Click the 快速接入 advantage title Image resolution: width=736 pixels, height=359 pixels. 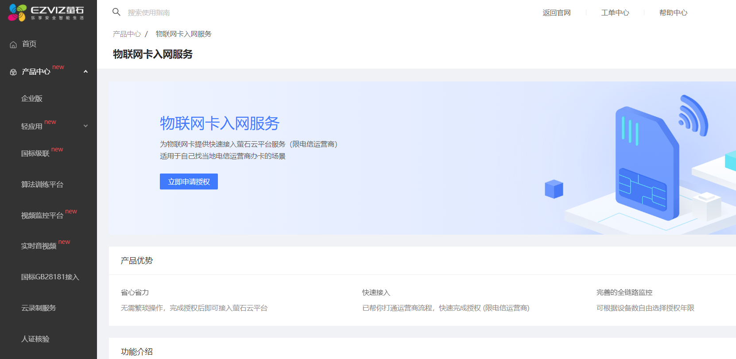click(376, 293)
